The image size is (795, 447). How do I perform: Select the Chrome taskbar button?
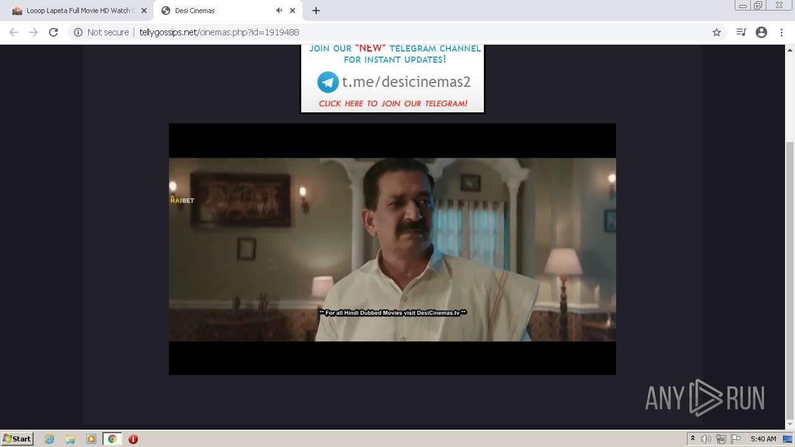(112, 439)
